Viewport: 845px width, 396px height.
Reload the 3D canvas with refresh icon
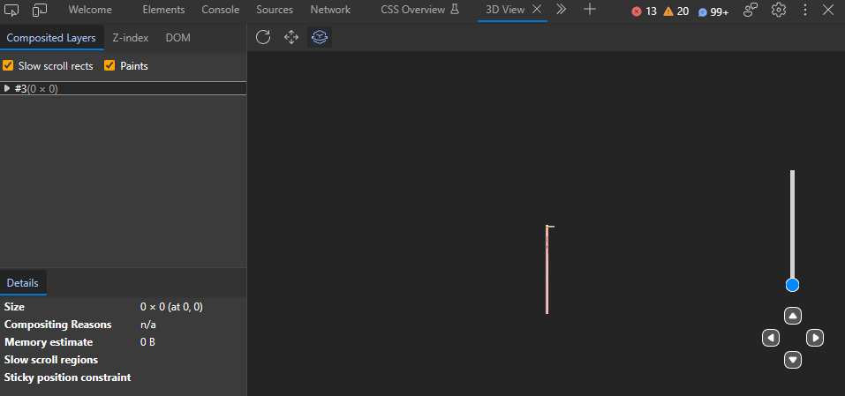click(263, 37)
